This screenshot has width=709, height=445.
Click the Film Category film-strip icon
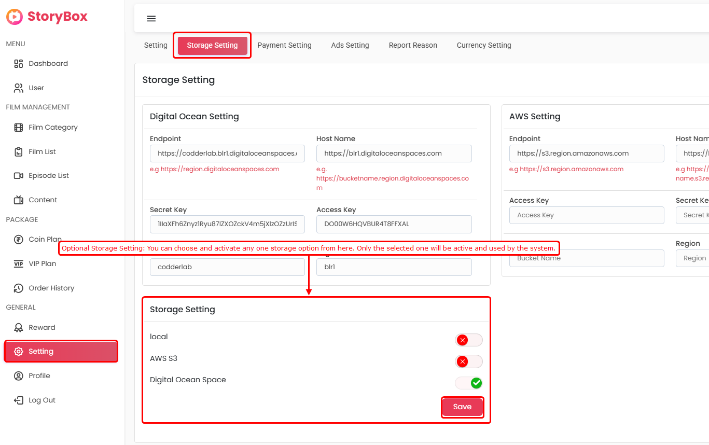[19, 128]
